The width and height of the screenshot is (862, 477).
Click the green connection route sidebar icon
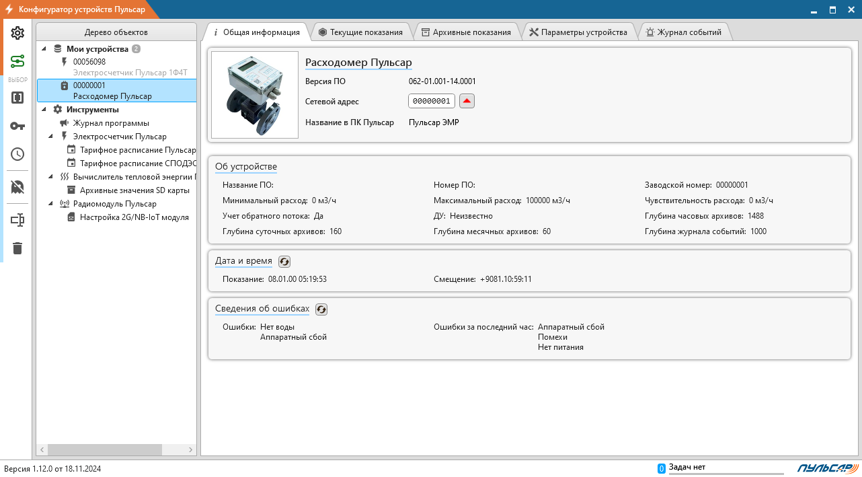(x=17, y=62)
